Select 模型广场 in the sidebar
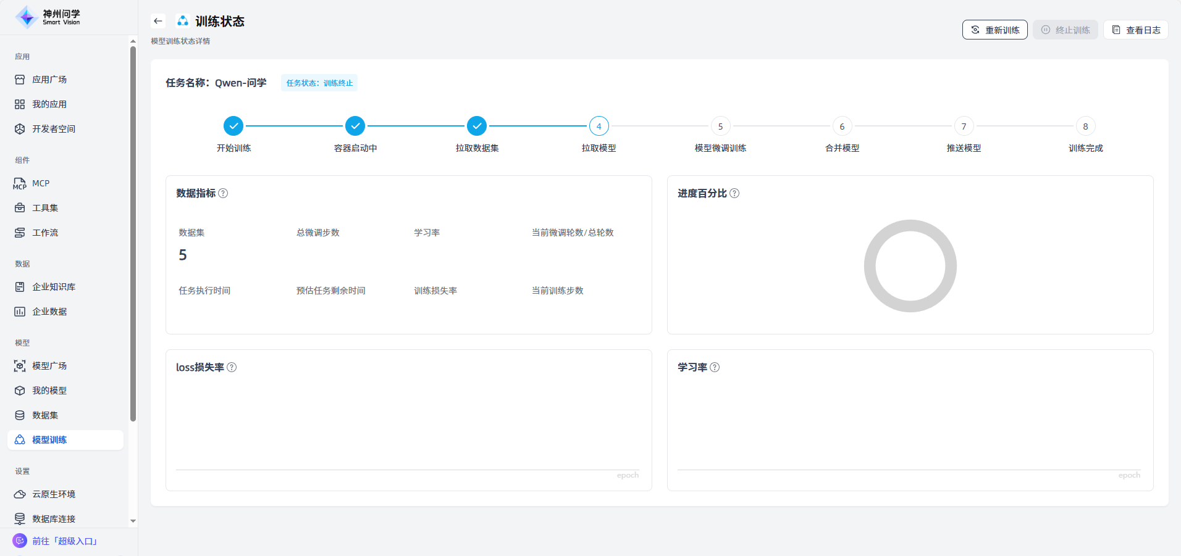This screenshot has height=556, width=1181. click(x=49, y=366)
